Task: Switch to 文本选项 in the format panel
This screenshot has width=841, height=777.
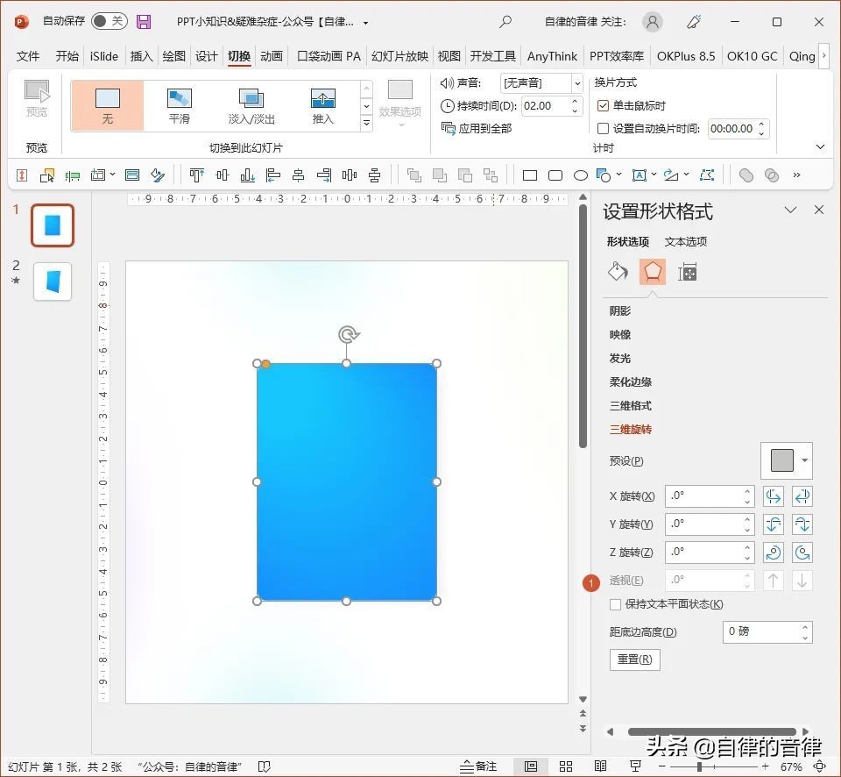Action: (685, 241)
